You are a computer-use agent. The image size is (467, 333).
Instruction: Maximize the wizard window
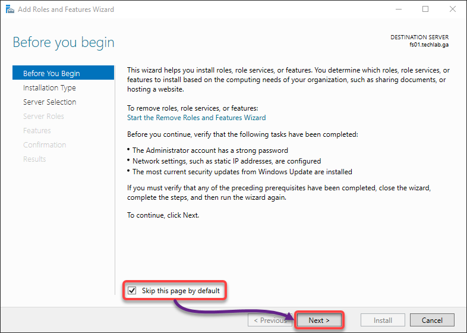coord(425,10)
